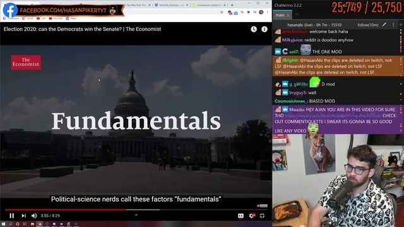
Task: Click The Economist logo on video
Action: (x=26, y=62)
